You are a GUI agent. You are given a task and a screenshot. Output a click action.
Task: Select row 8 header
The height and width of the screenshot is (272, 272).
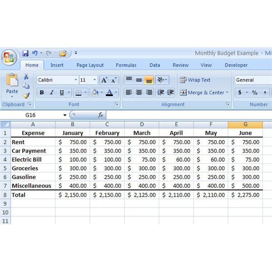point(5,195)
